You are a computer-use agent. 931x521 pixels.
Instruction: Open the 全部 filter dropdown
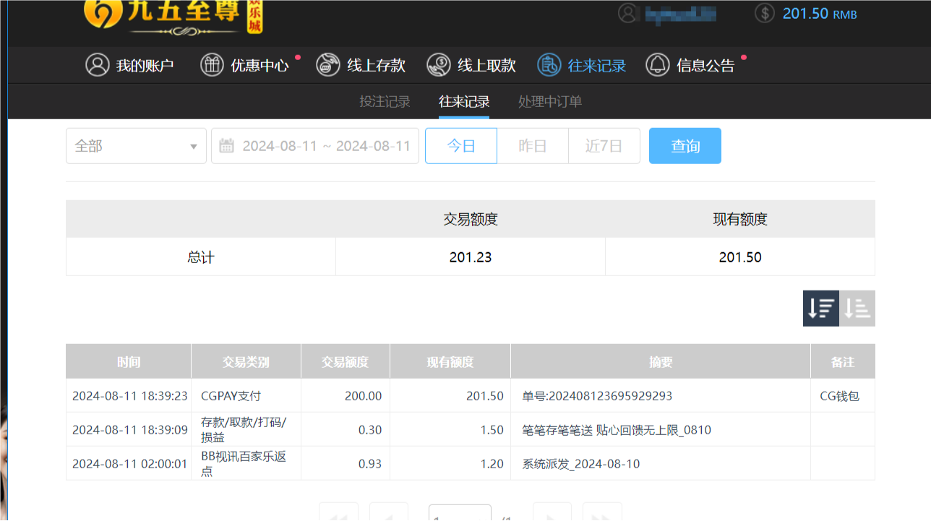coord(136,145)
